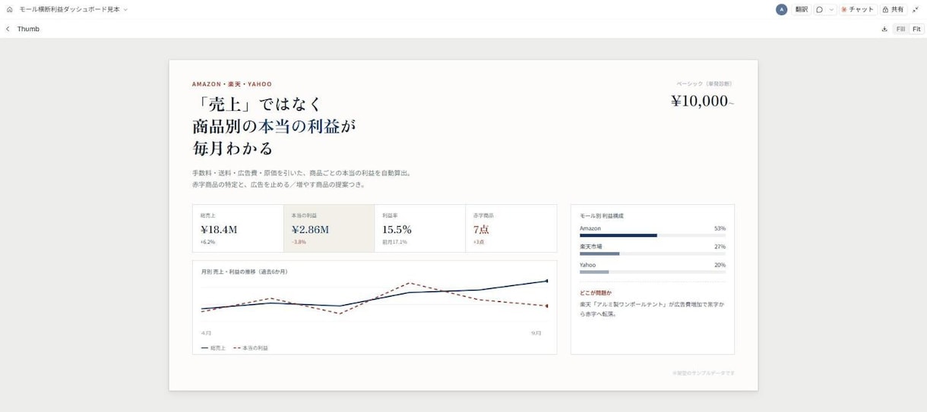Open the project title dropdown chevron
The height and width of the screenshot is (412, 927).
click(125, 10)
